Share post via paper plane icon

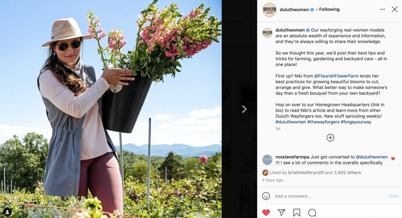click(x=281, y=212)
